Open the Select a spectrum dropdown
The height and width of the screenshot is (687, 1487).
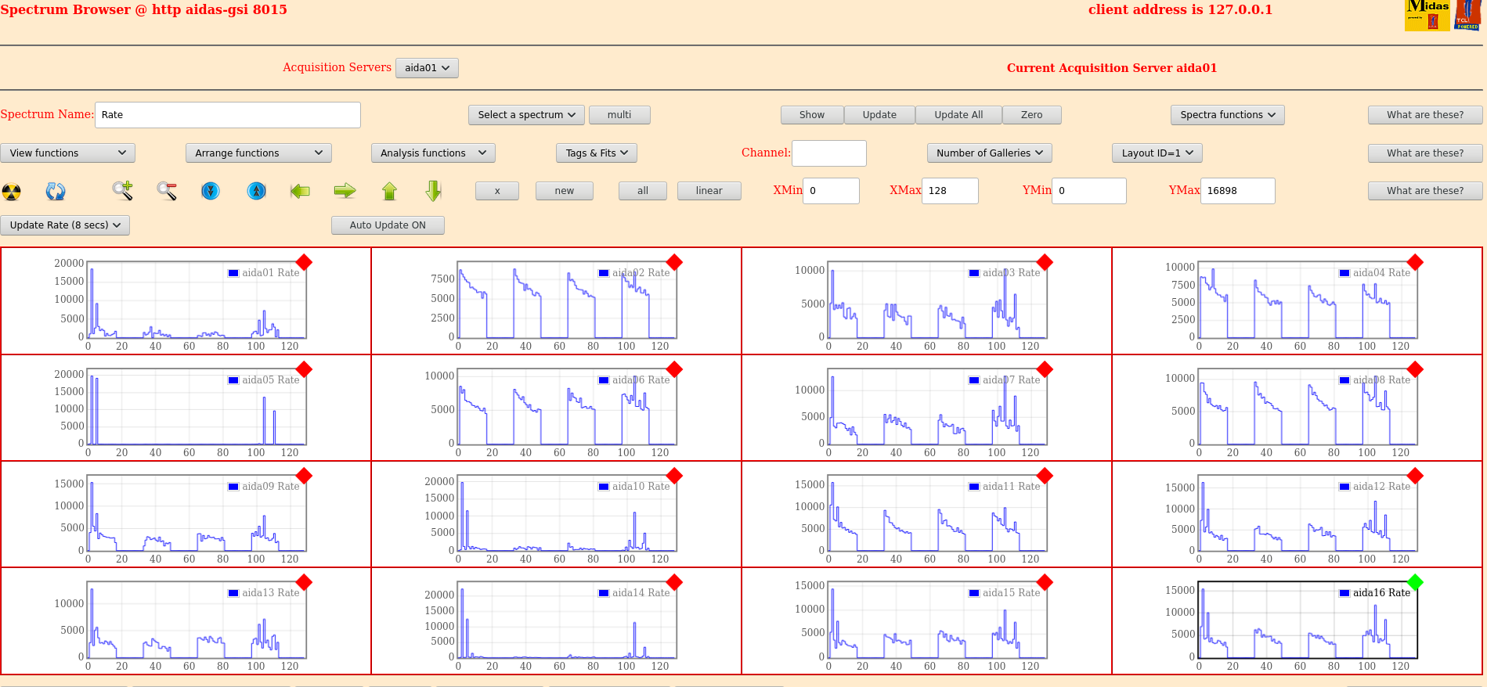(526, 115)
